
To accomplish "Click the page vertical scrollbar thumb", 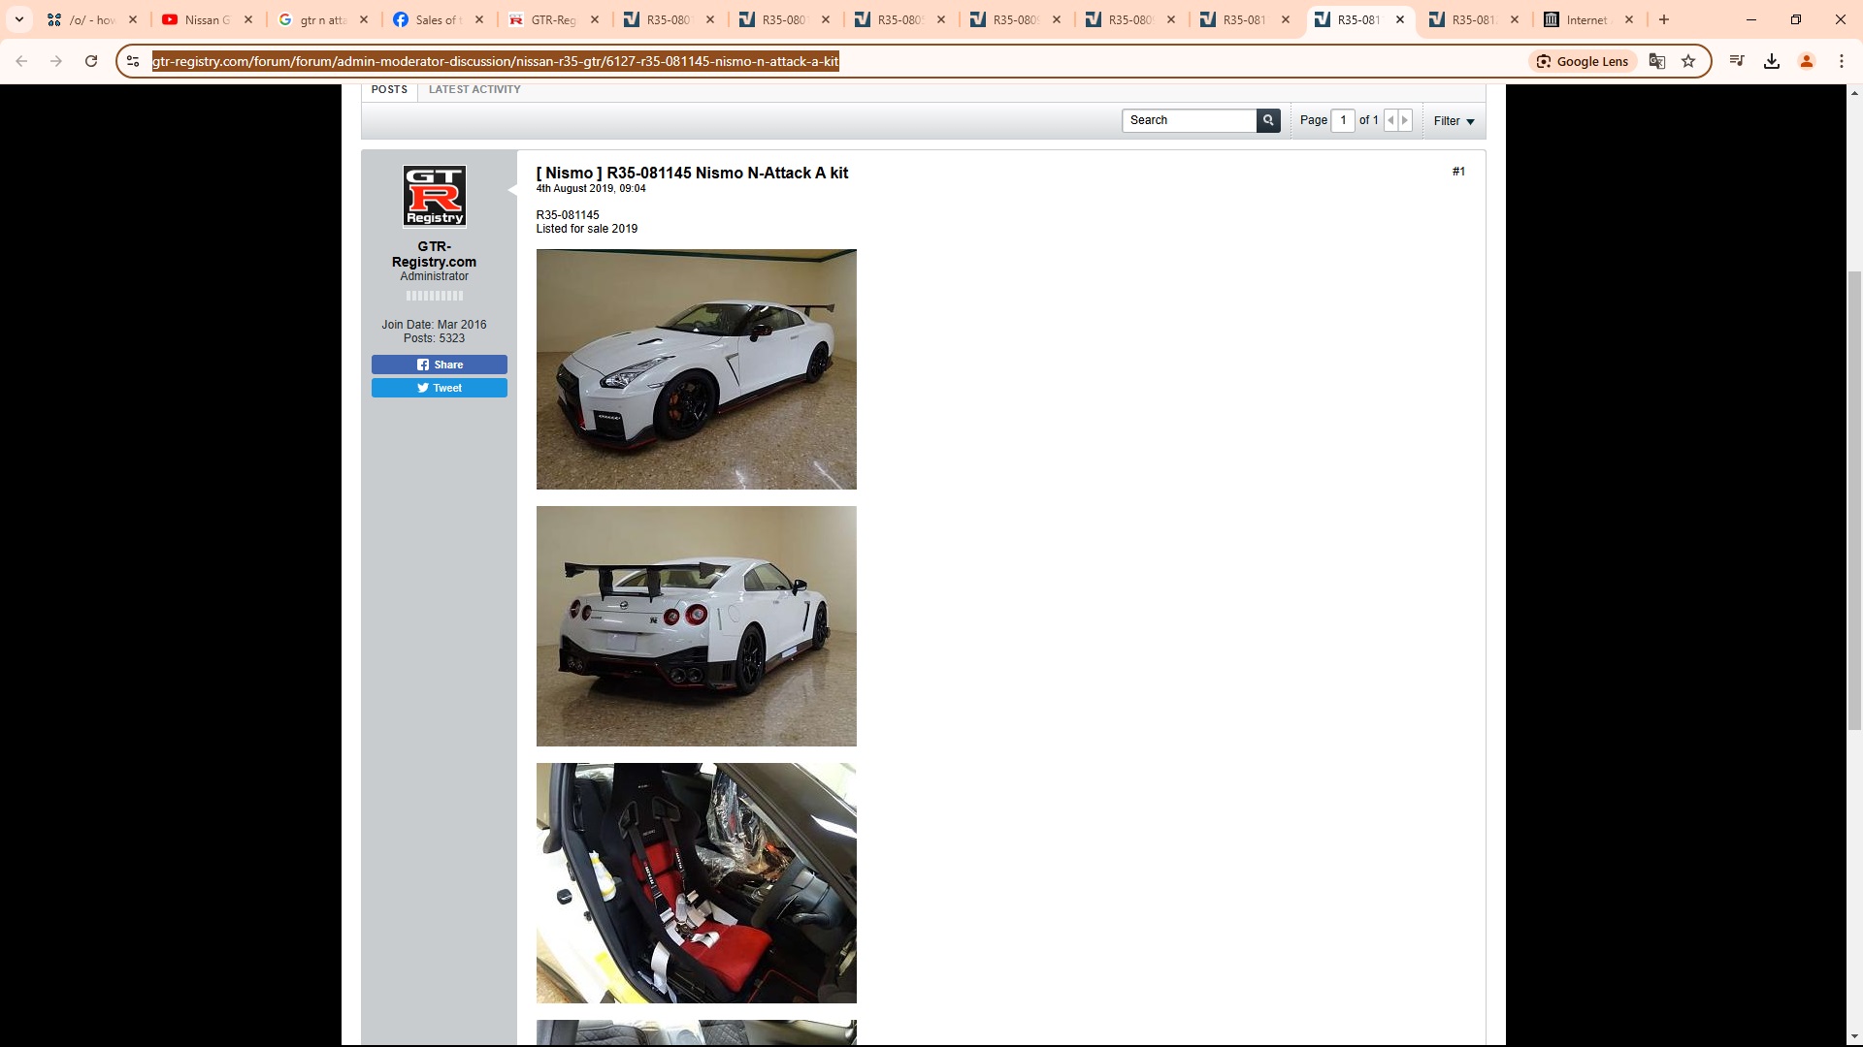I will click(x=1854, y=500).
